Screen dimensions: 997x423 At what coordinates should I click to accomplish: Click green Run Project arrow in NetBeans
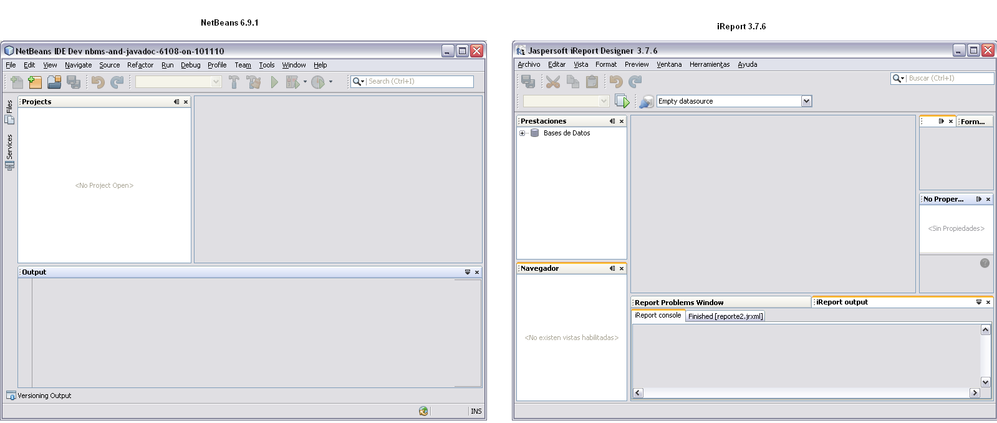(274, 82)
